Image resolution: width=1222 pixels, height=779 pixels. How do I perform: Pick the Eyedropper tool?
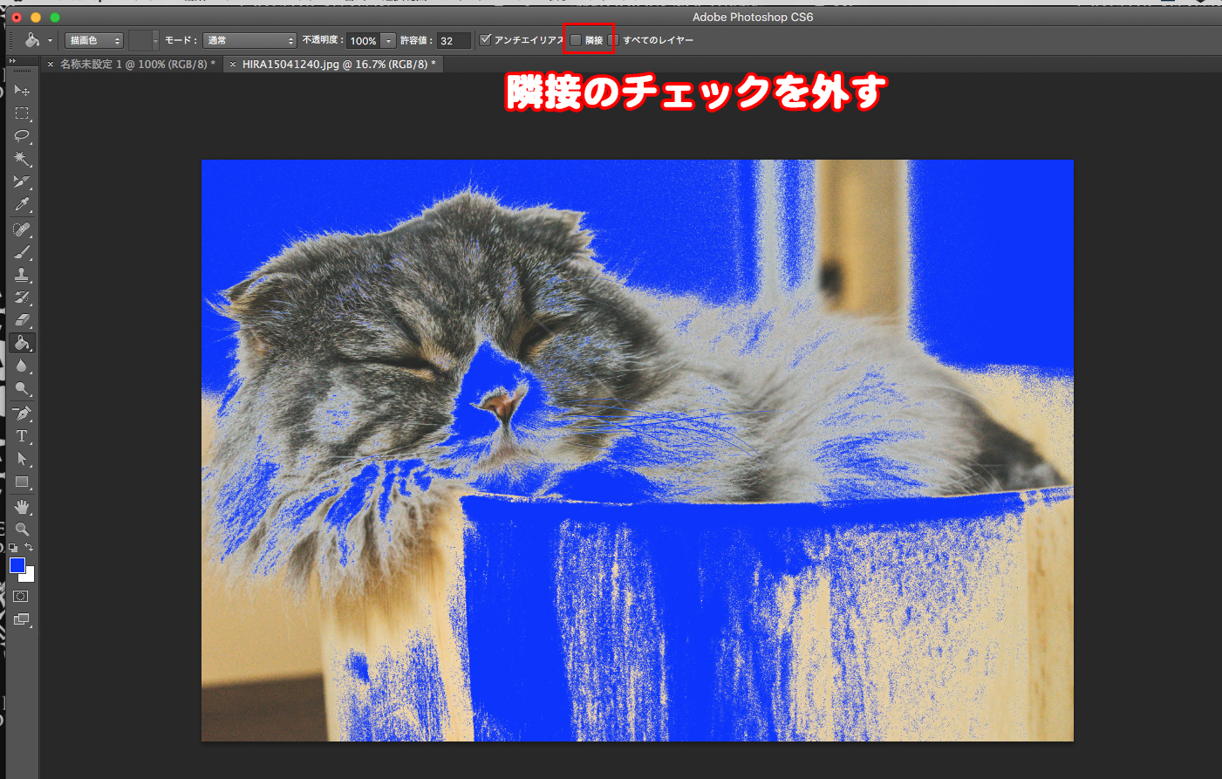click(22, 205)
